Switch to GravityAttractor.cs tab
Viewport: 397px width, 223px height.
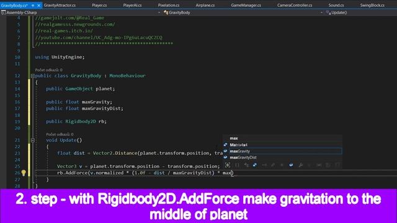60,5
